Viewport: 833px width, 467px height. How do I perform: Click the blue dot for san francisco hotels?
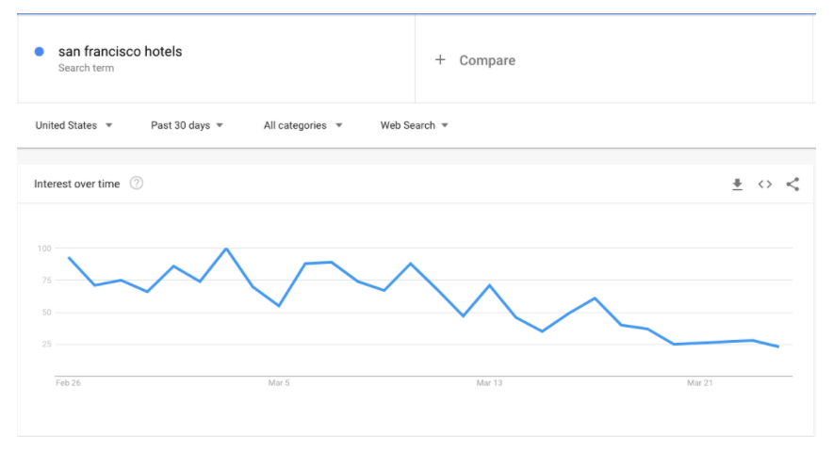[40, 52]
